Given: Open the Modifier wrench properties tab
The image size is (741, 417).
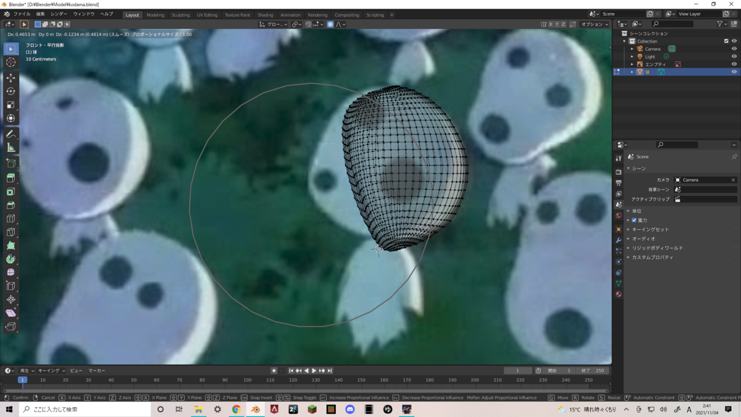Looking at the screenshot, I should [619, 240].
